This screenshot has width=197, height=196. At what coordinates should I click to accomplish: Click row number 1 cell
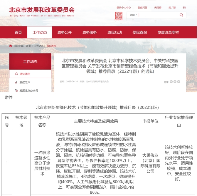click(7, 163)
